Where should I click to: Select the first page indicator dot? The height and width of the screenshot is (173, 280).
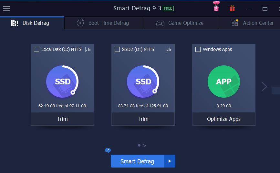point(139,145)
